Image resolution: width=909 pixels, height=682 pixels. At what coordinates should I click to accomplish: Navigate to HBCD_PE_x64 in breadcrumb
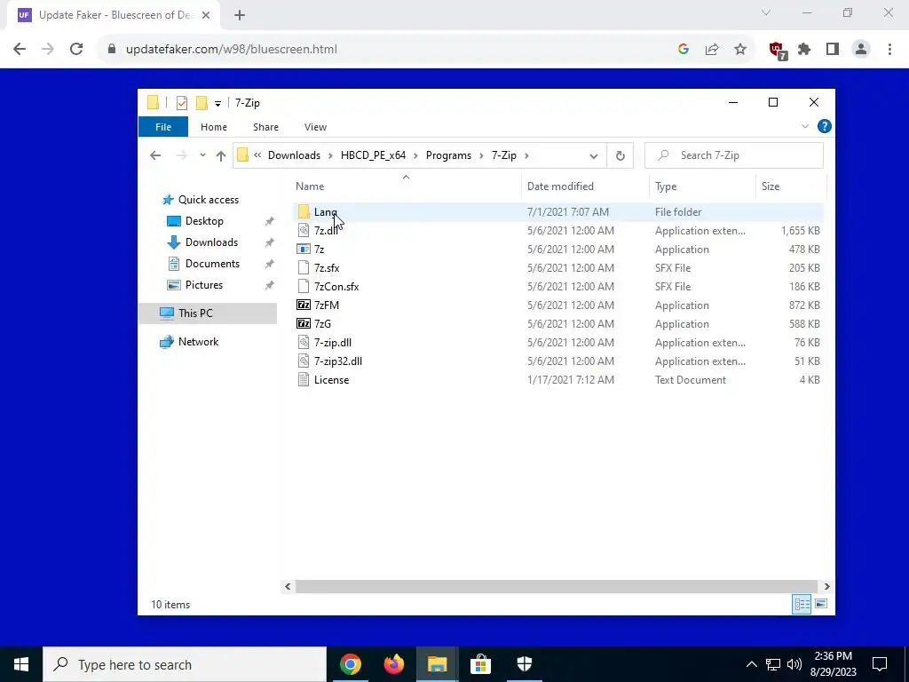(x=373, y=155)
